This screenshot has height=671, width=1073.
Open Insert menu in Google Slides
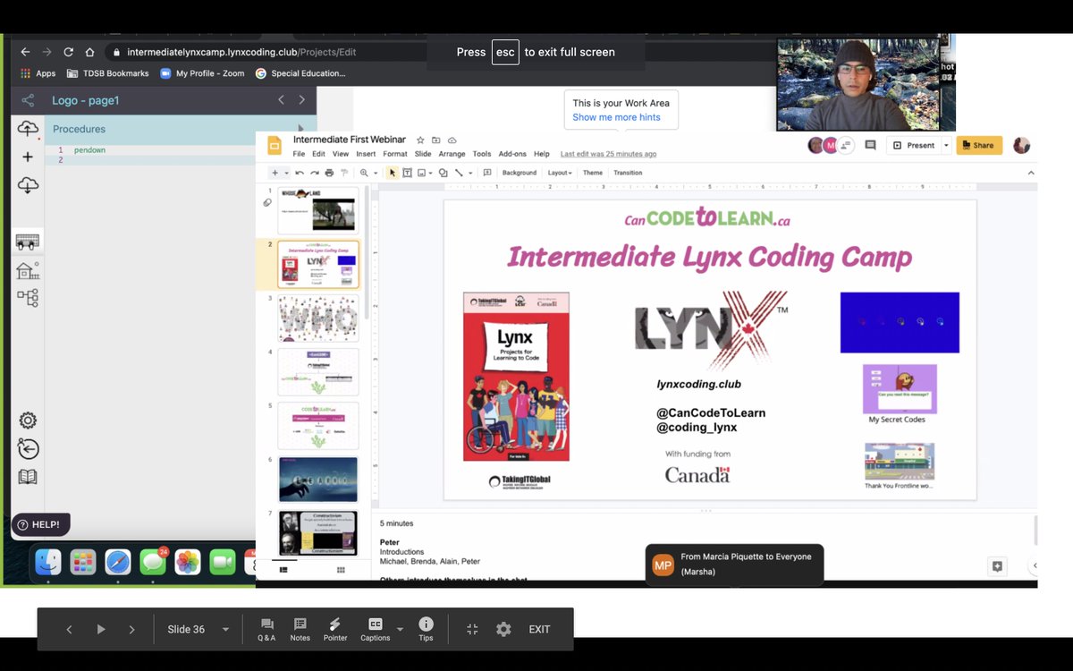pyautogui.click(x=366, y=154)
